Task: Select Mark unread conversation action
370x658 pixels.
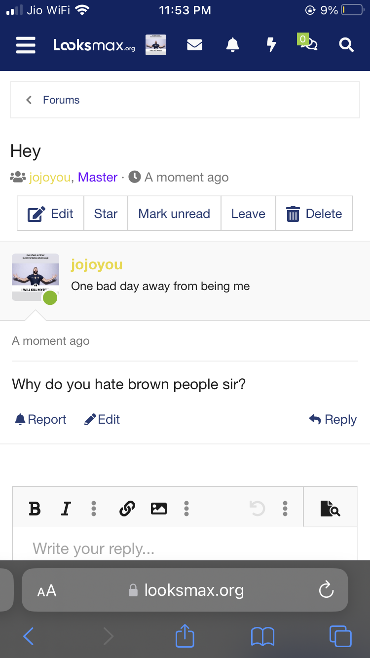Action: 174,214
